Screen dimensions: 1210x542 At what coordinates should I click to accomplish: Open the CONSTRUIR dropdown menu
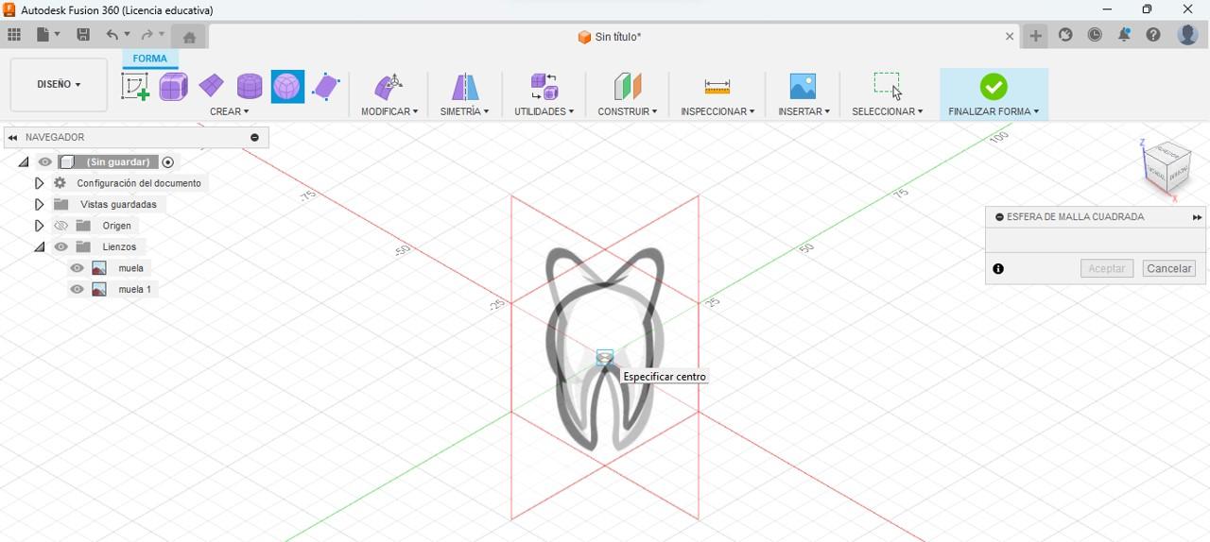[x=627, y=111]
